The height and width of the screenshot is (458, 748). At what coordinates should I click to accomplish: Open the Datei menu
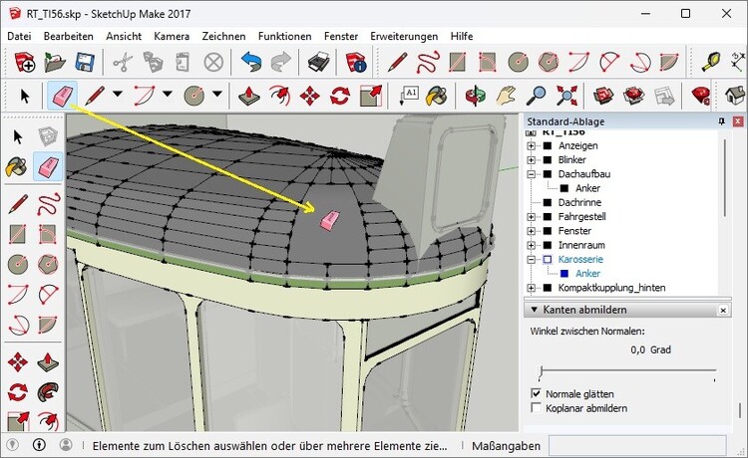tap(19, 36)
